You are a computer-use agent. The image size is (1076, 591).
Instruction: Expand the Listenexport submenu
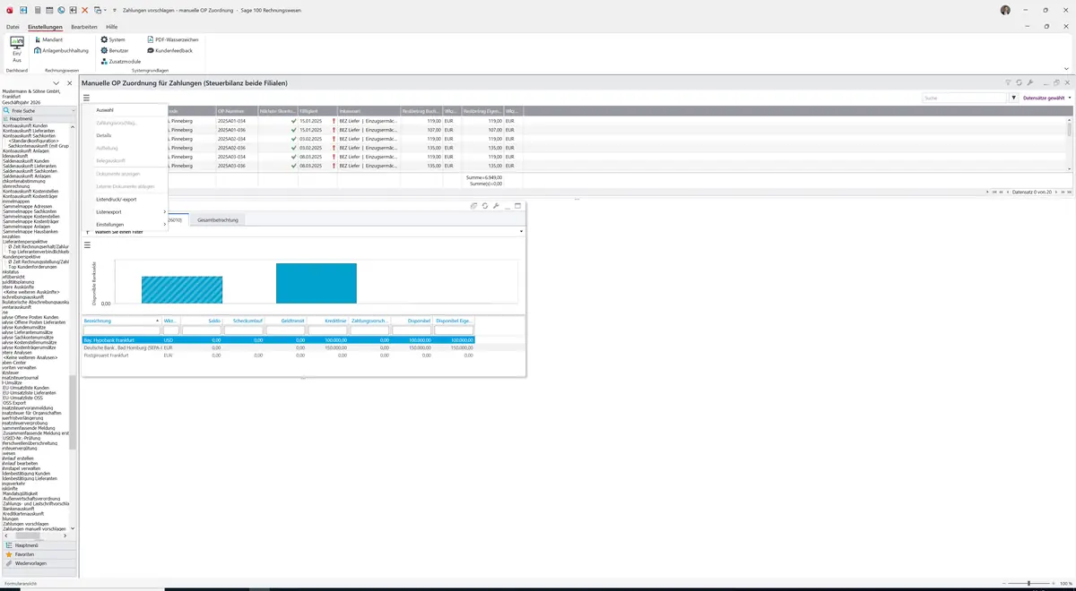(131, 211)
